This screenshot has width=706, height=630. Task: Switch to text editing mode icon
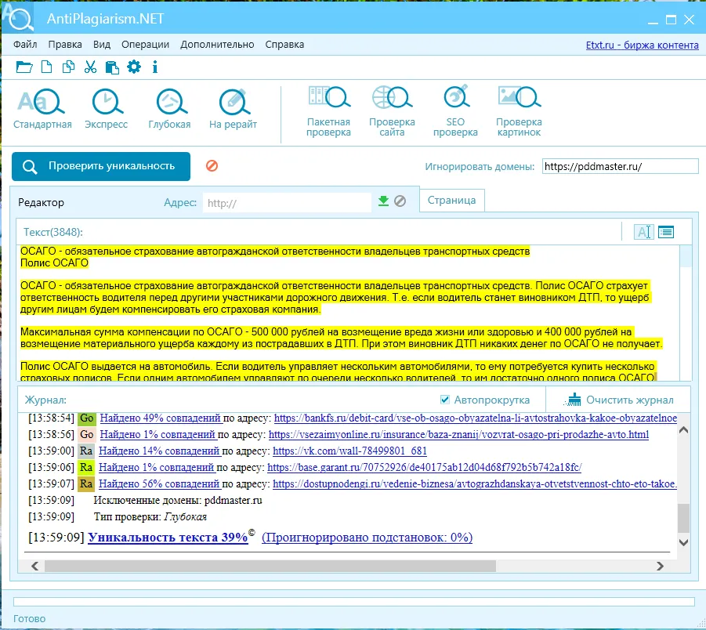[644, 232]
